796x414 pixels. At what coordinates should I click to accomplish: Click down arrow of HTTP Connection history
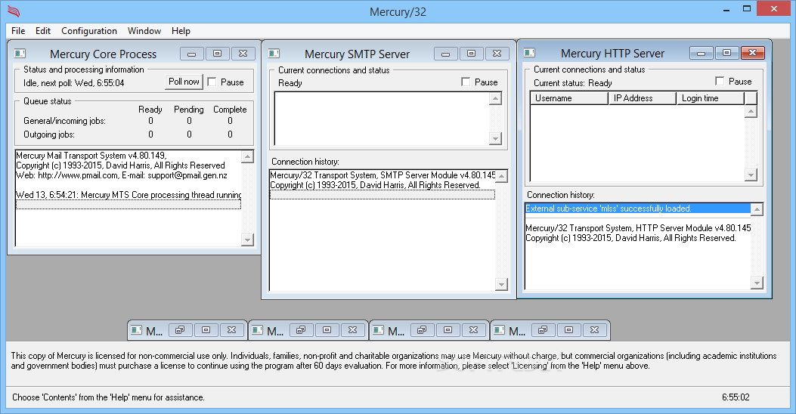pyautogui.click(x=757, y=283)
